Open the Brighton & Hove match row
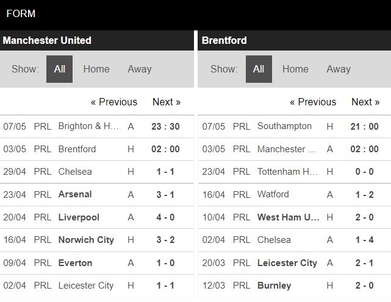Viewport: 391px width, 302px height. (x=88, y=126)
